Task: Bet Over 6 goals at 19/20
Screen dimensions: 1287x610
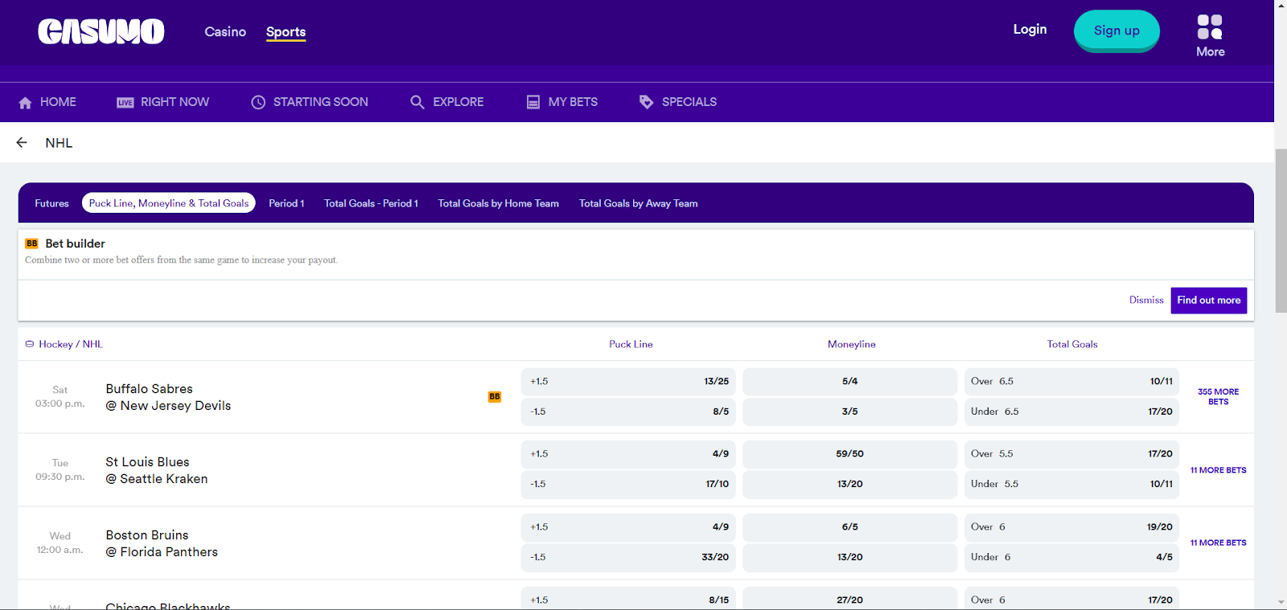Action: (x=1071, y=527)
